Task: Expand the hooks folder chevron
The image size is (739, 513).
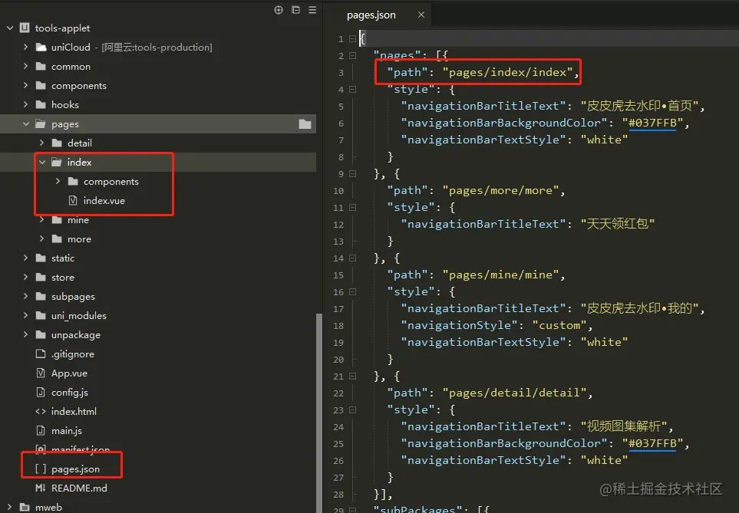Action: [25, 104]
